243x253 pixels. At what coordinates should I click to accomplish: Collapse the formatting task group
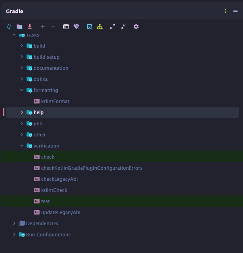pos(22,90)
